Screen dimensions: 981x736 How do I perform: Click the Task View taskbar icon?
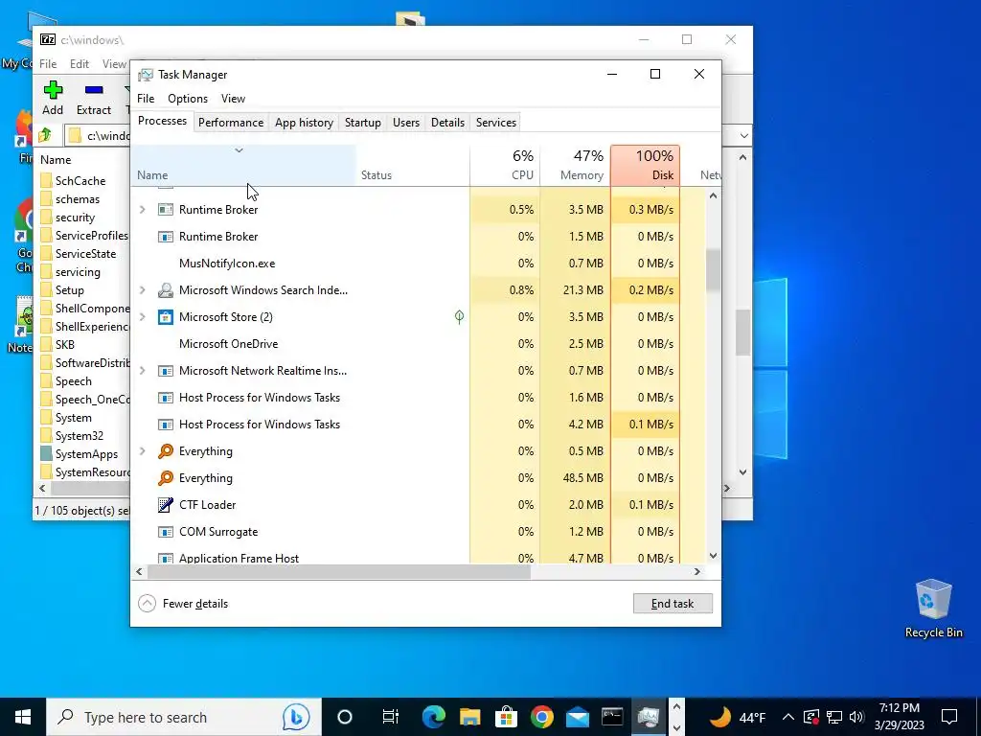391,717
